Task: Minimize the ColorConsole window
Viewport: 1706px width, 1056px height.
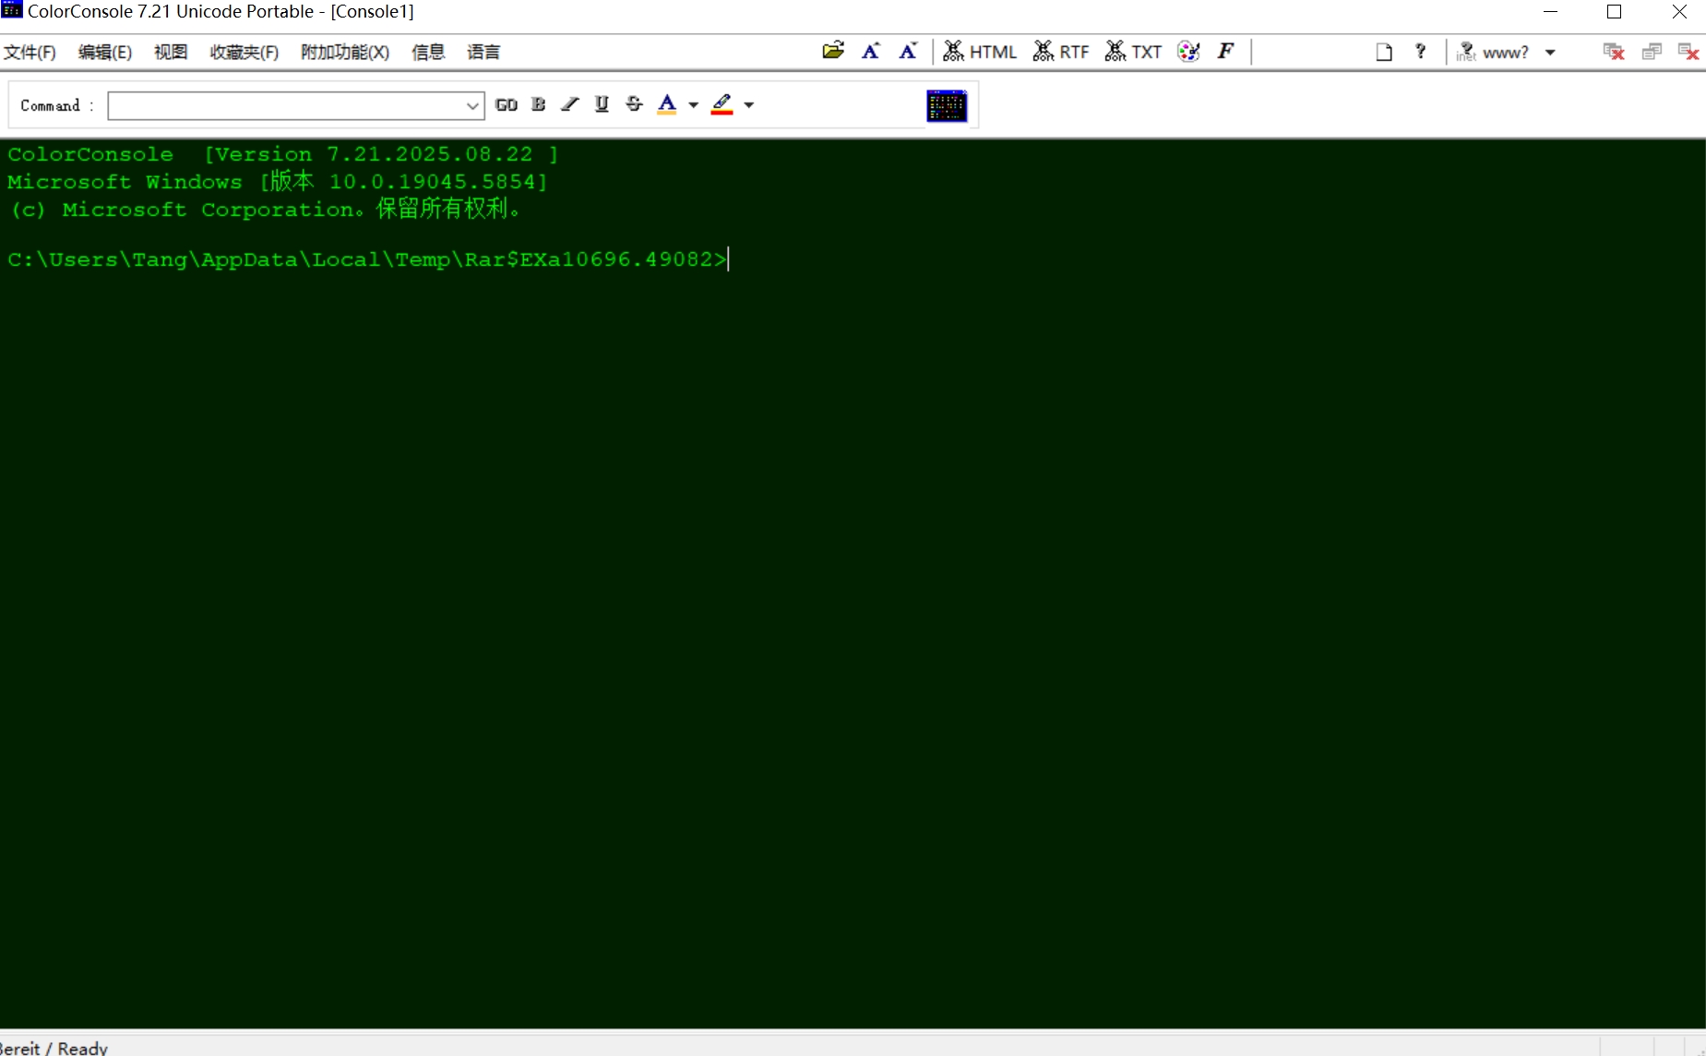Action: tap(1551, 12)
